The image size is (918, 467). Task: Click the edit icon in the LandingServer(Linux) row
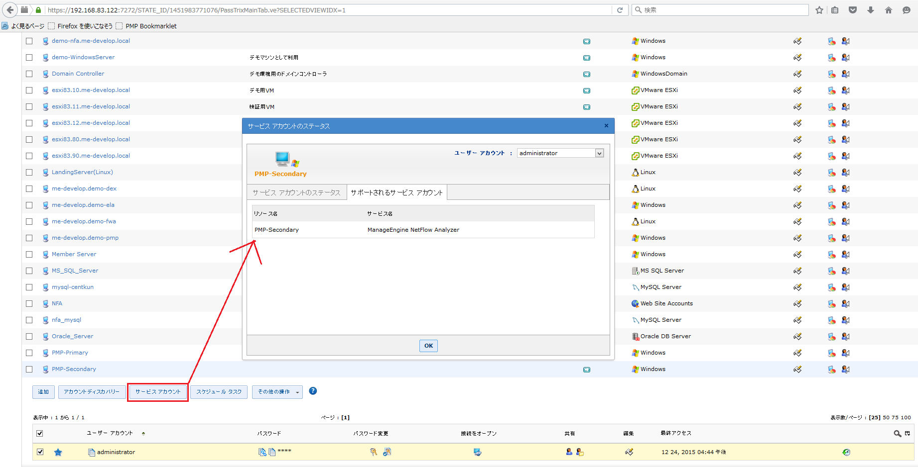click(797, 173)
